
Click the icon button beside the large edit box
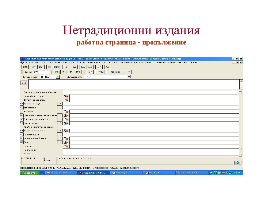pyautogui.click(x=23, y=83)
